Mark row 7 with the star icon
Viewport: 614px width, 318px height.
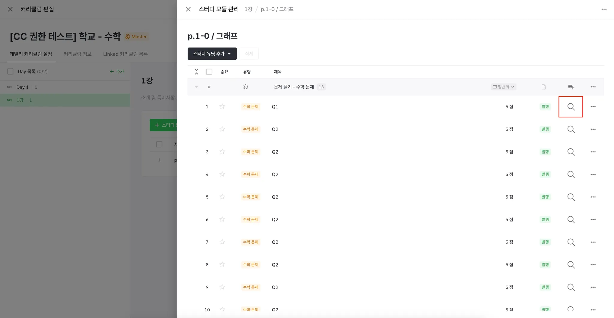tap(222, 242)
